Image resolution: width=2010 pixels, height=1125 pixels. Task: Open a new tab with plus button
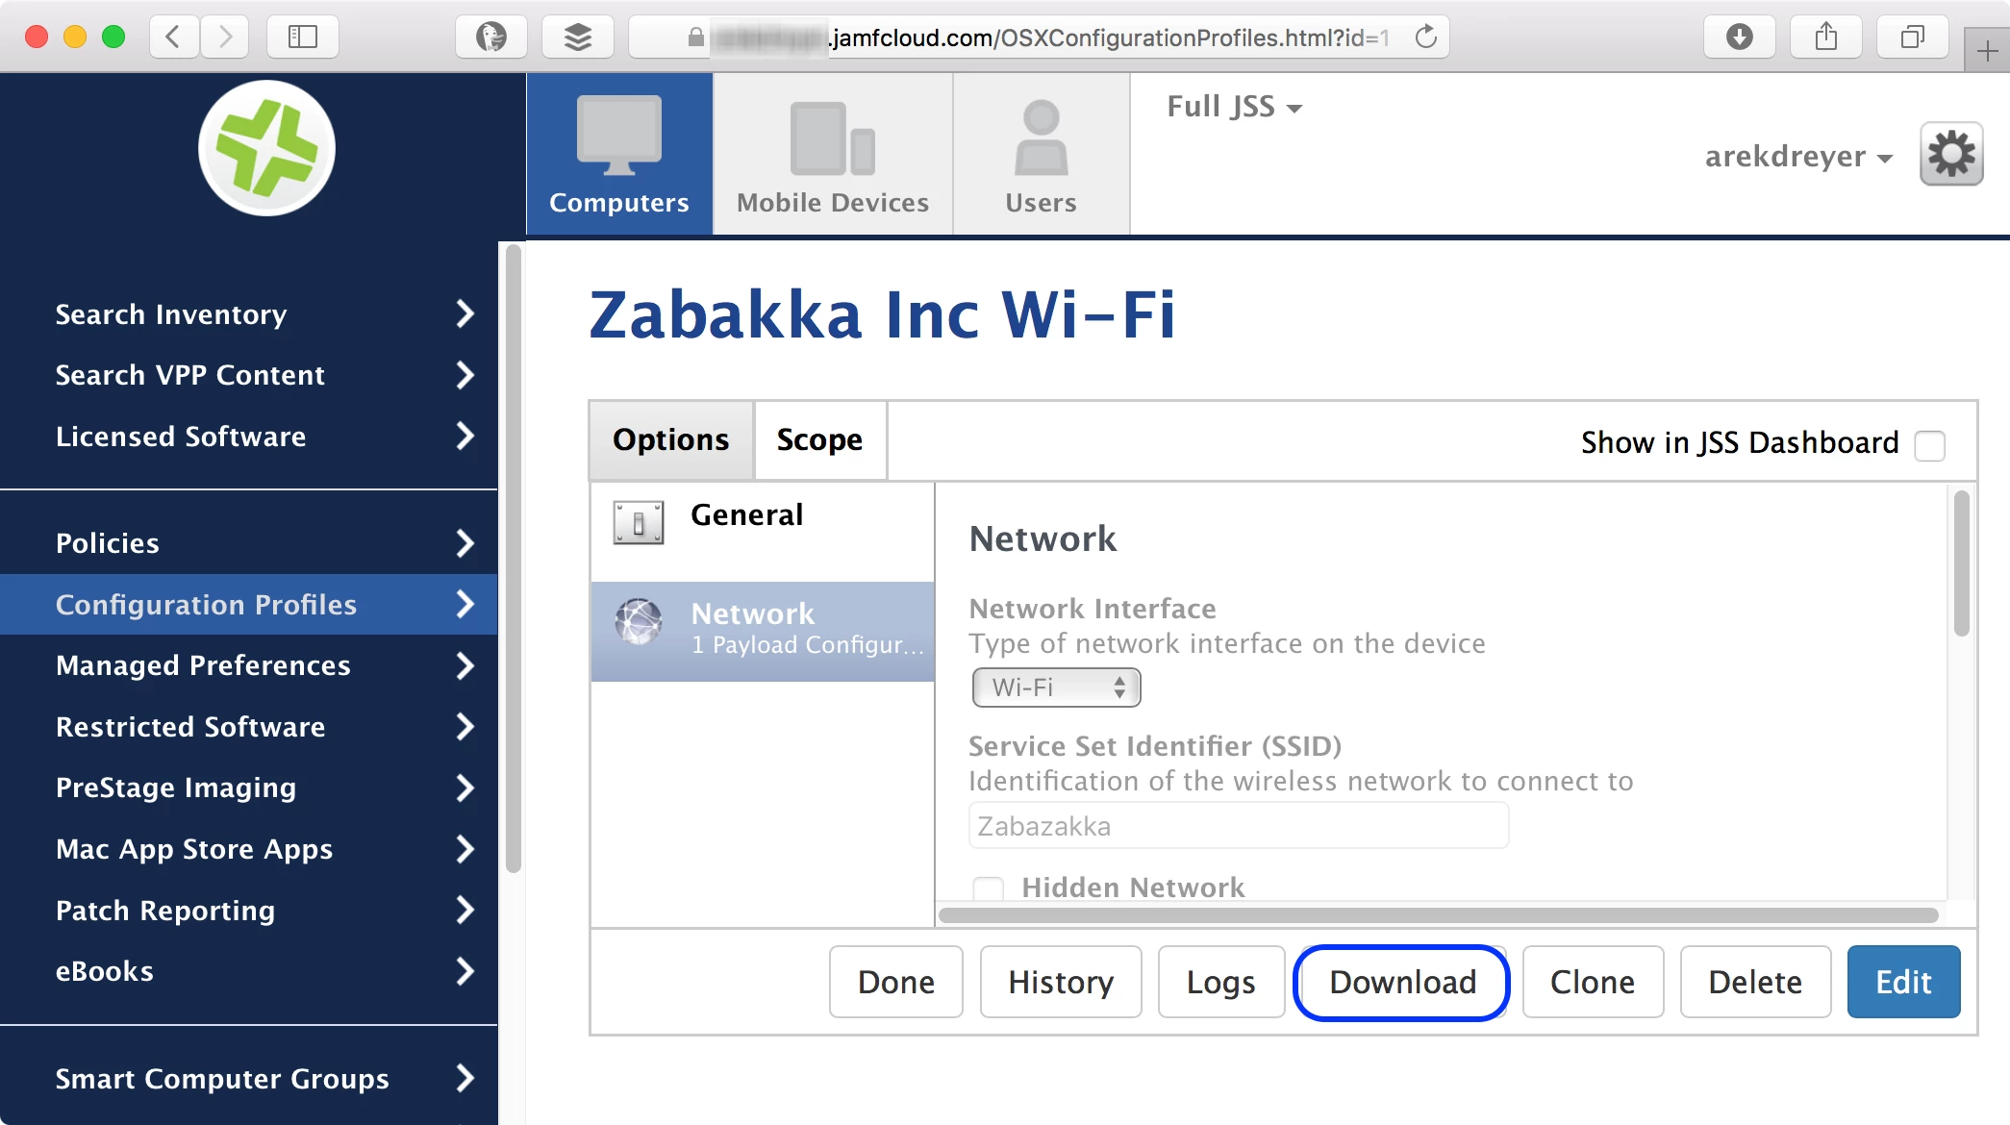coord(1987,50)
